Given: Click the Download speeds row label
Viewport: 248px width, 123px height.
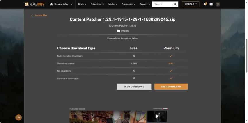Looking at the screenshot, I should 66,64.
